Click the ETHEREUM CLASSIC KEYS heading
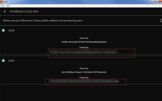162x101 pixels. pyautogui.click(x=24, y=12)
